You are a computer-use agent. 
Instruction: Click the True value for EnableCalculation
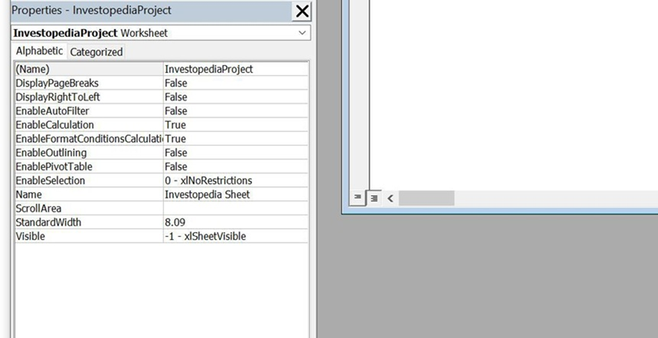pos(235,125)
